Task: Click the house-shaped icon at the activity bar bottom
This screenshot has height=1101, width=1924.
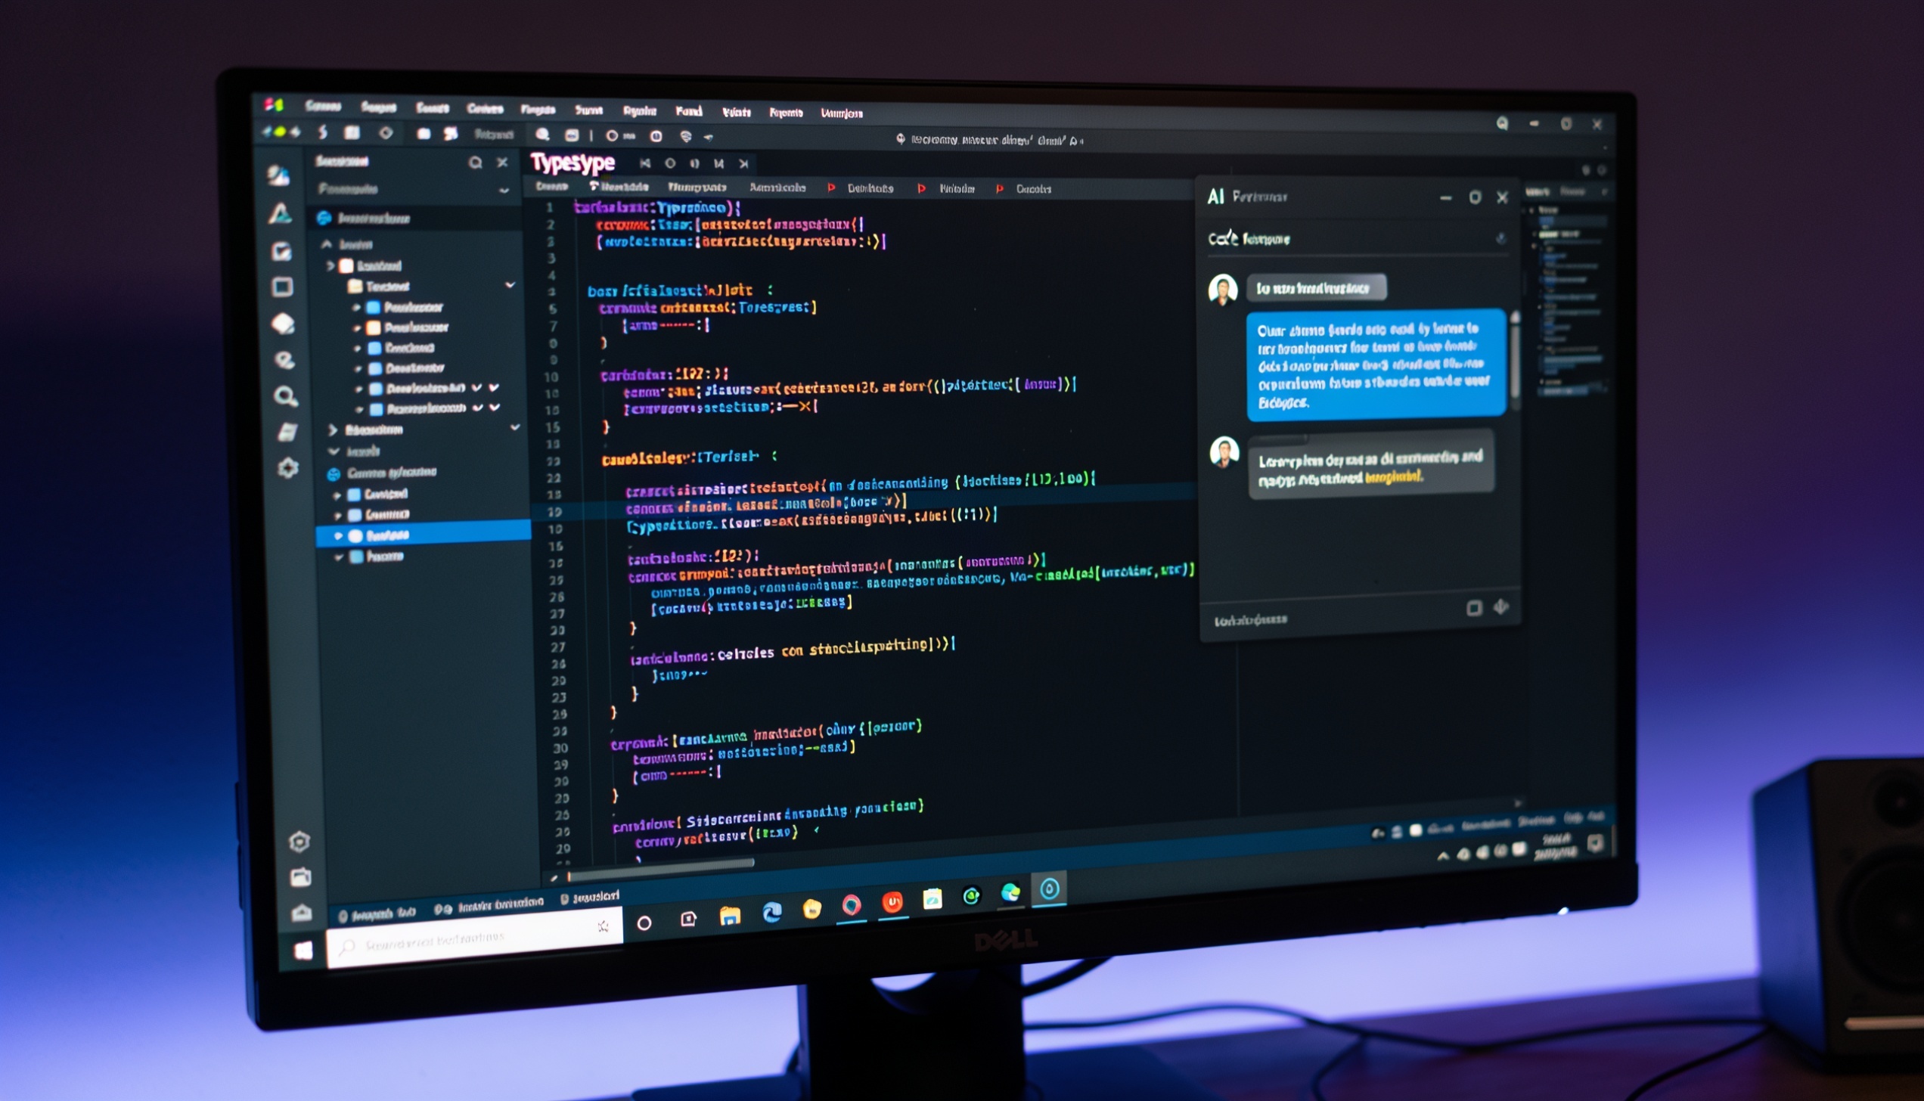Action: [302, 913]
